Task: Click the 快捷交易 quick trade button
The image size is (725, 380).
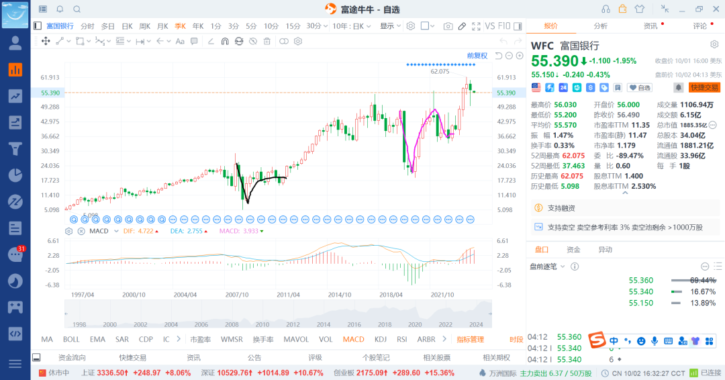Action: [x=704, y=87]
